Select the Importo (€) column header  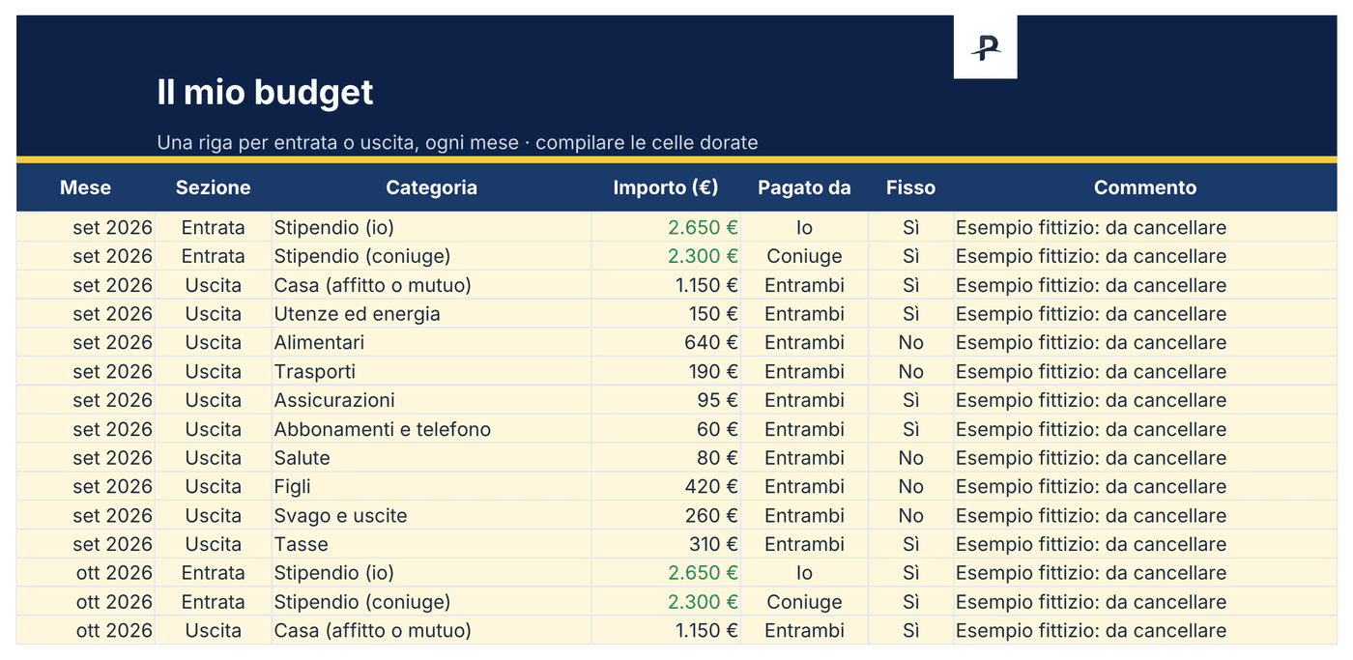665,187
